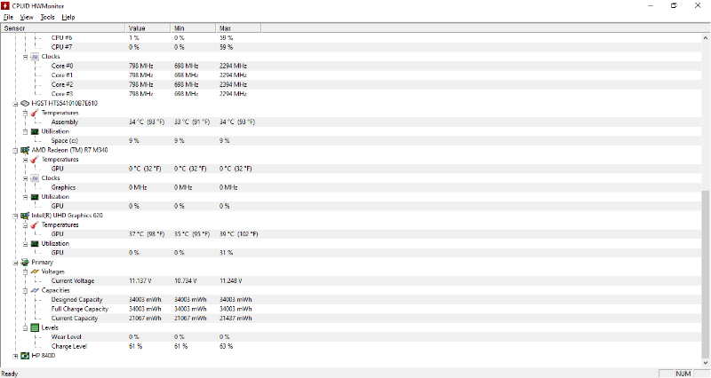Click the HP 840D motherboard icon

[25, 356]
